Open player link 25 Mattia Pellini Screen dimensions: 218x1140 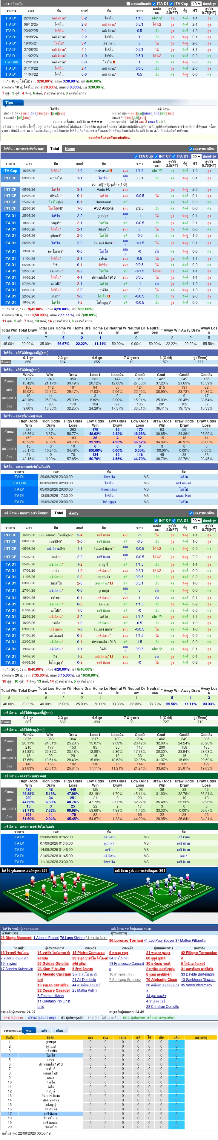coord(85,991)
